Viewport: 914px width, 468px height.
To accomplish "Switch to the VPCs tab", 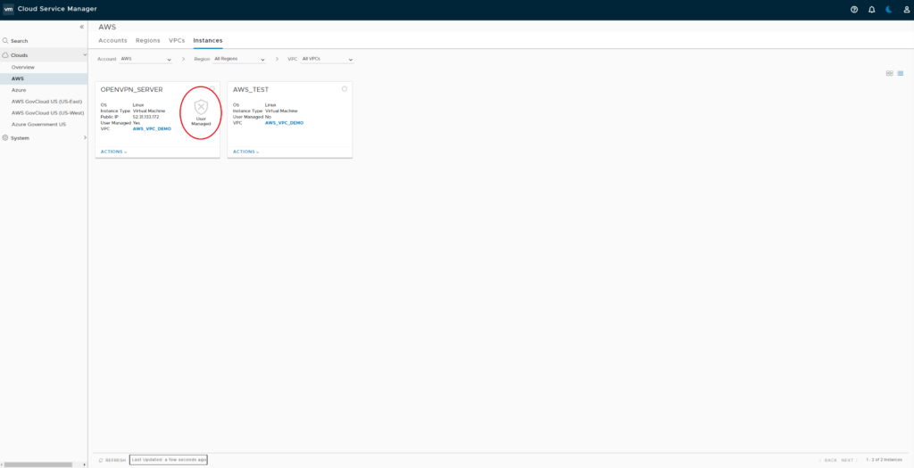I will [x=177, y=41].
